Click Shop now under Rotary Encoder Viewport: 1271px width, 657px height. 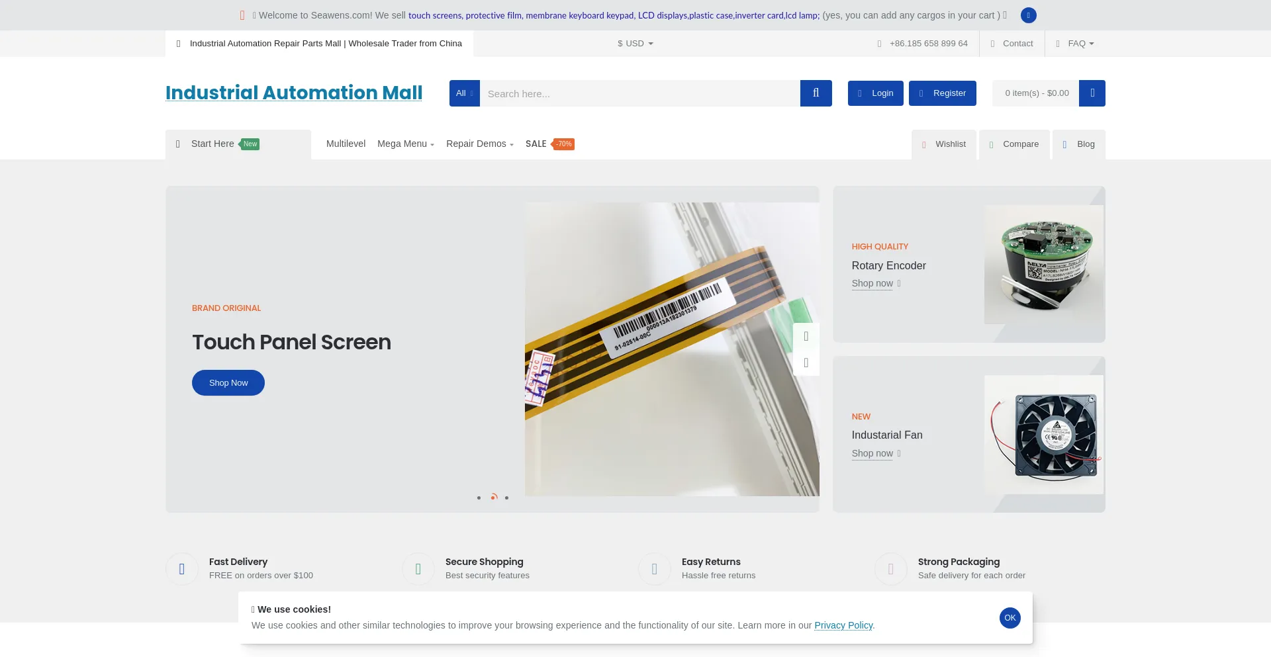(872, 283)
